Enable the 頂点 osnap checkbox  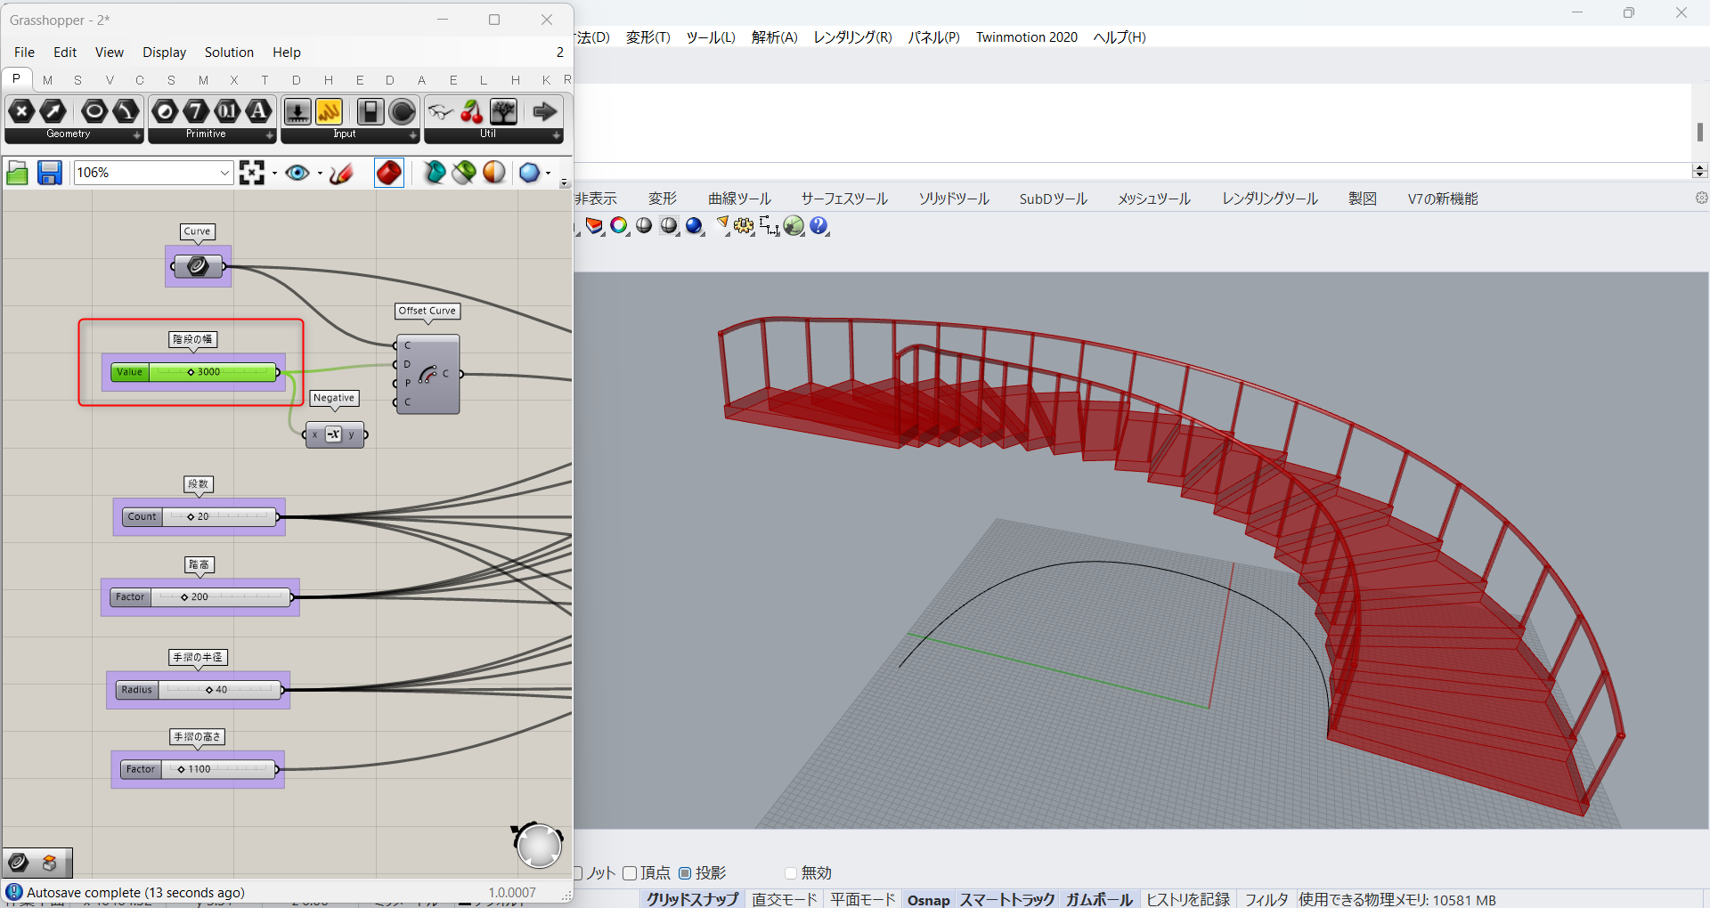(x=630, y=873)
